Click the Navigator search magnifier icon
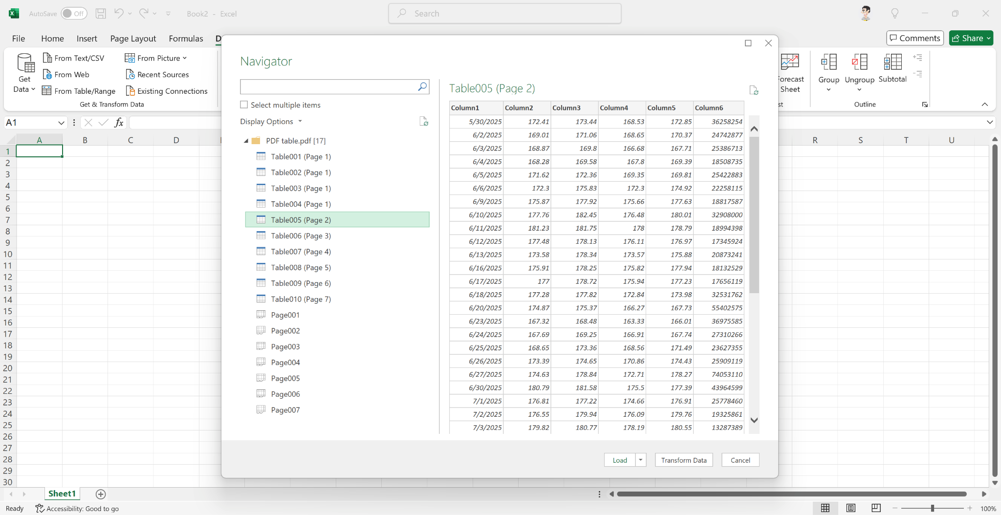The width and height of the screenshot is (1001, 515). (422, 86)
